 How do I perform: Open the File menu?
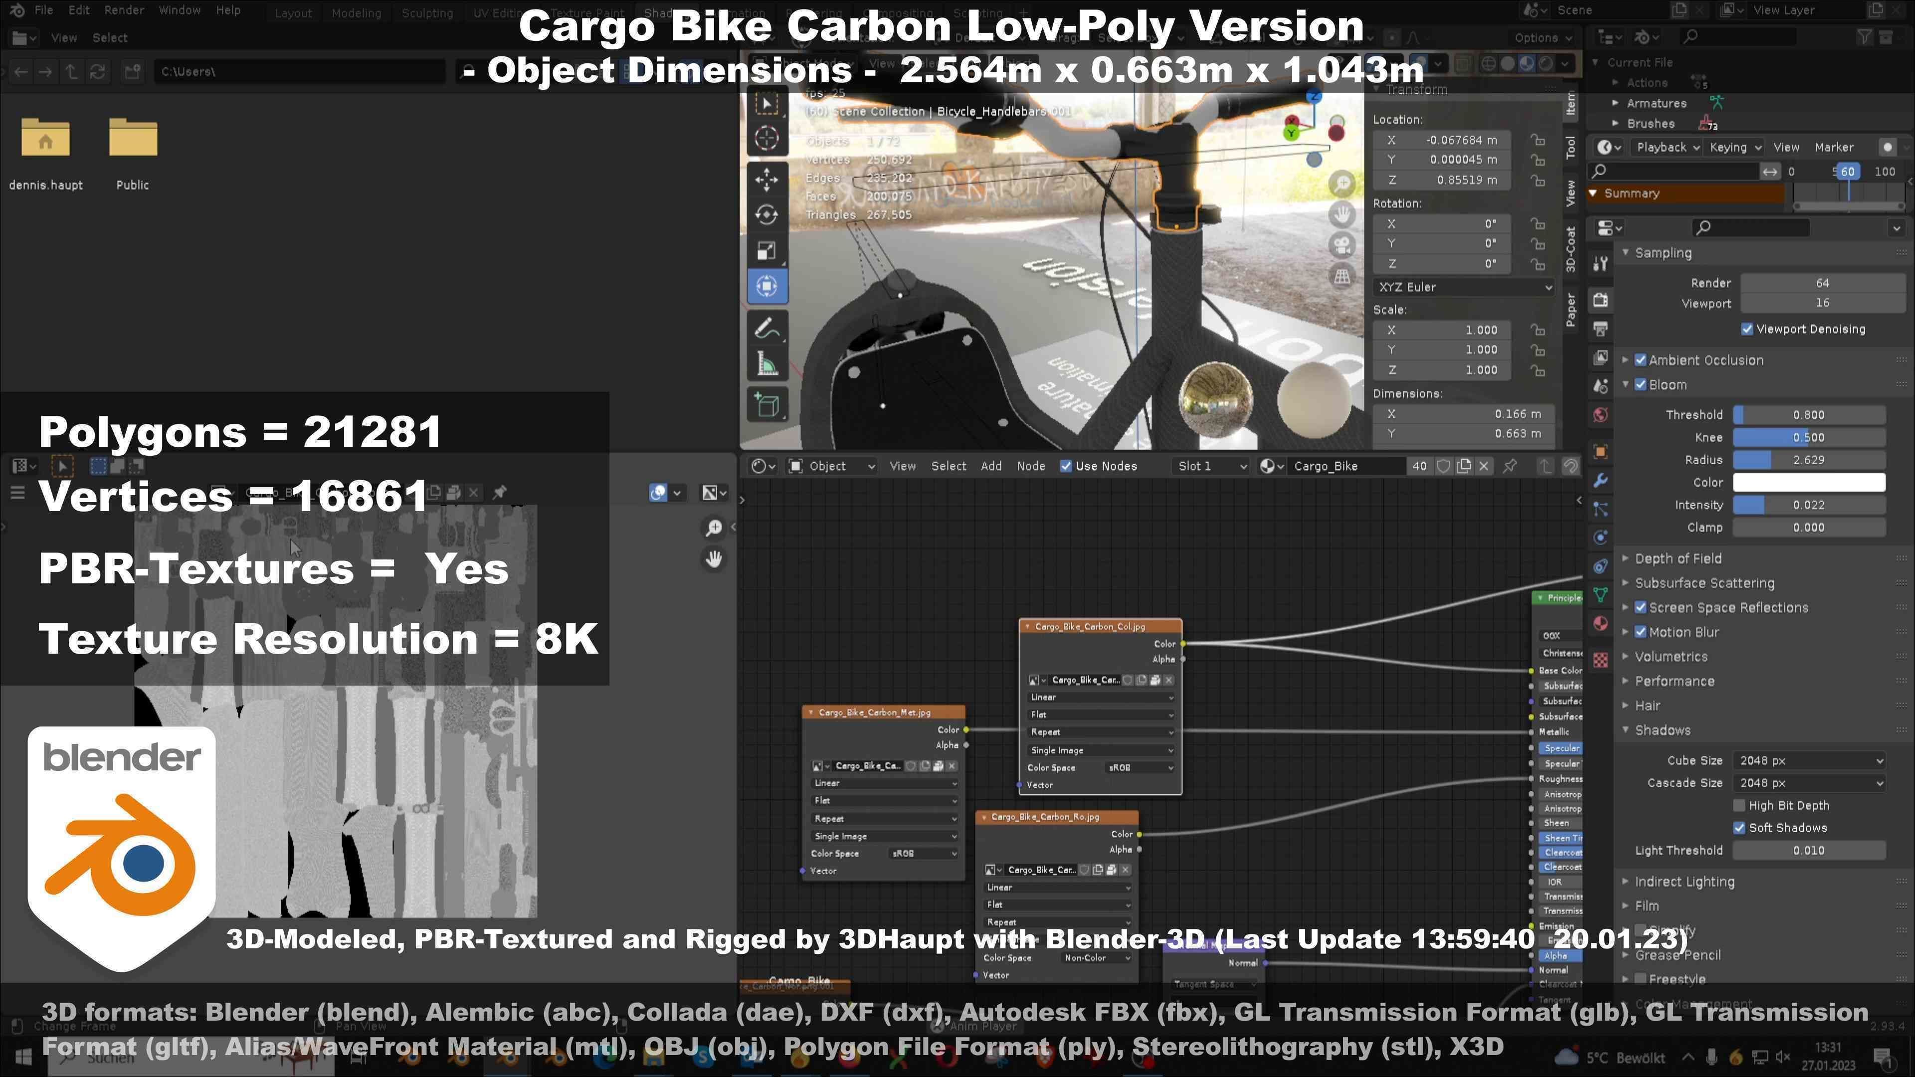coord(43,10)
